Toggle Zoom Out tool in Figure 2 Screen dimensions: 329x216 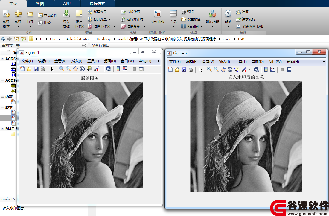[x=216, y=69]
